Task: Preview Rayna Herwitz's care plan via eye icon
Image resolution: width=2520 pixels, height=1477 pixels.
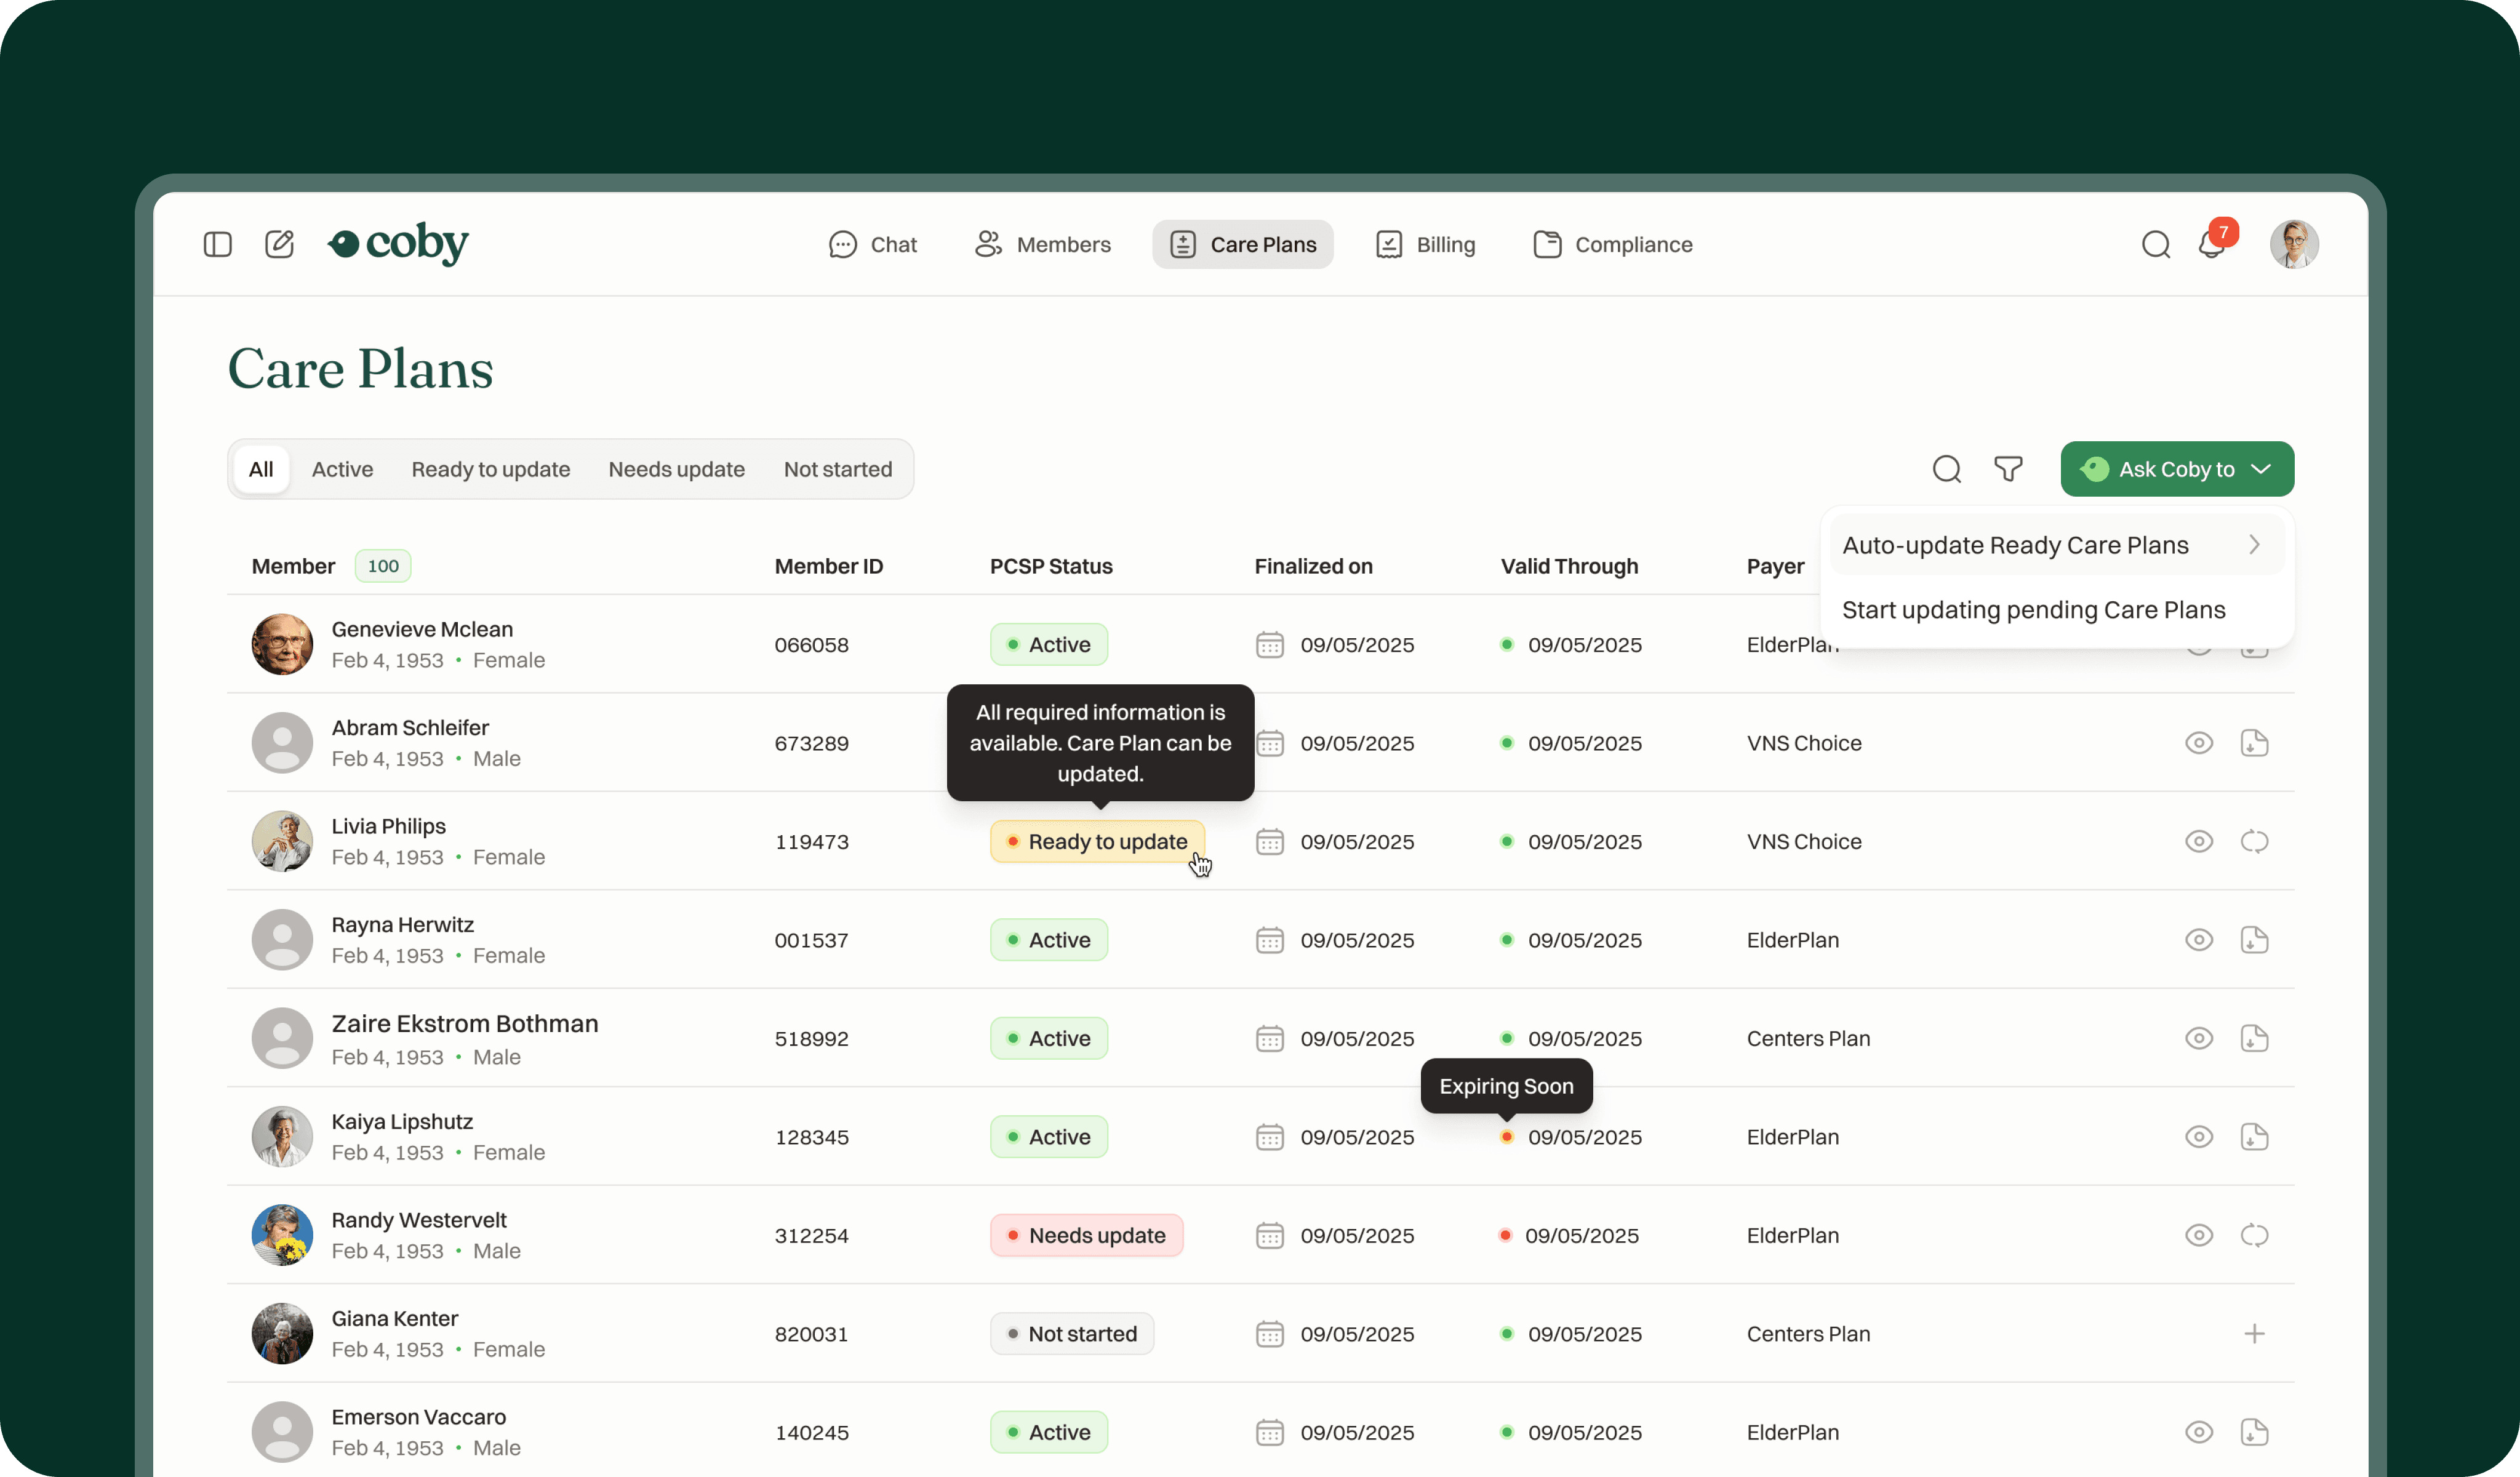Action: 2199,939
